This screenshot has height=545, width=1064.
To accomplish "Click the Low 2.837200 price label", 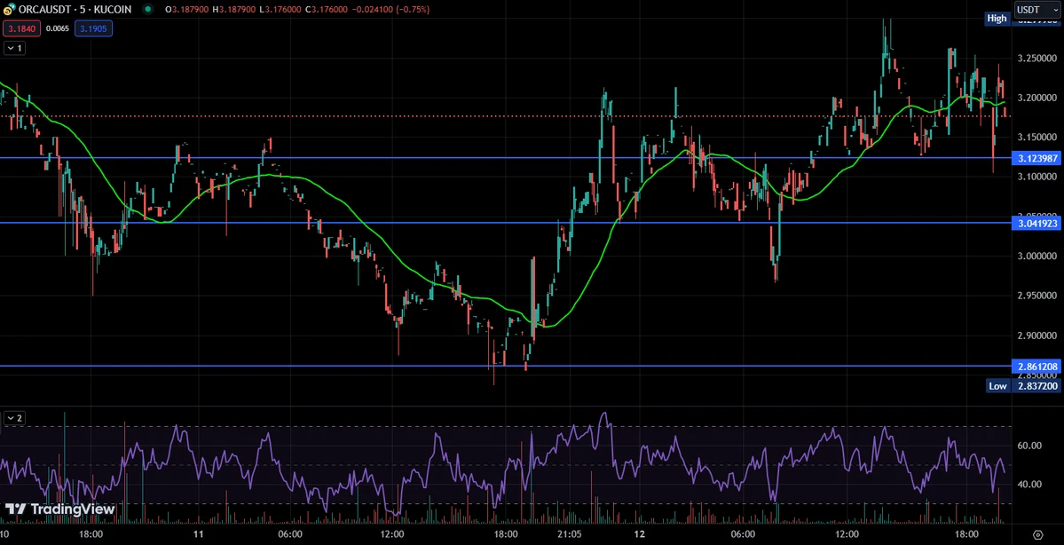I will click(1022, 385).
